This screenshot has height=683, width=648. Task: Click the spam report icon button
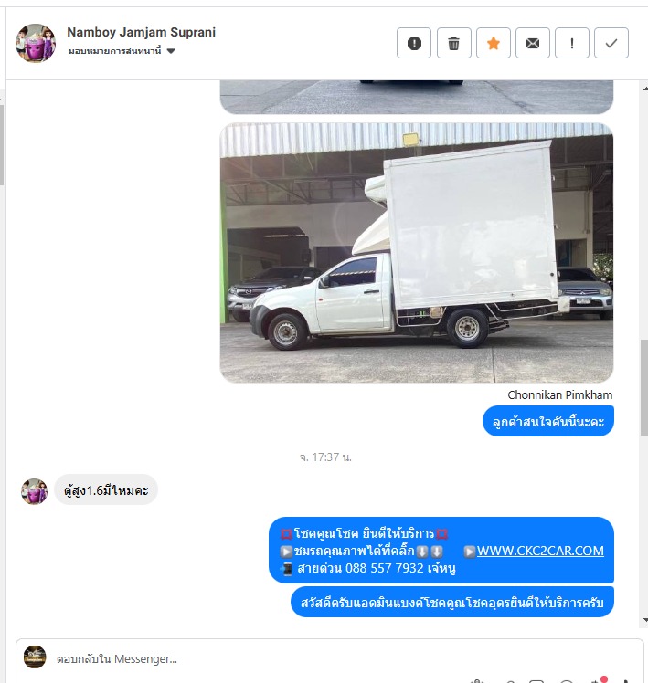click(x=414, y=43)
